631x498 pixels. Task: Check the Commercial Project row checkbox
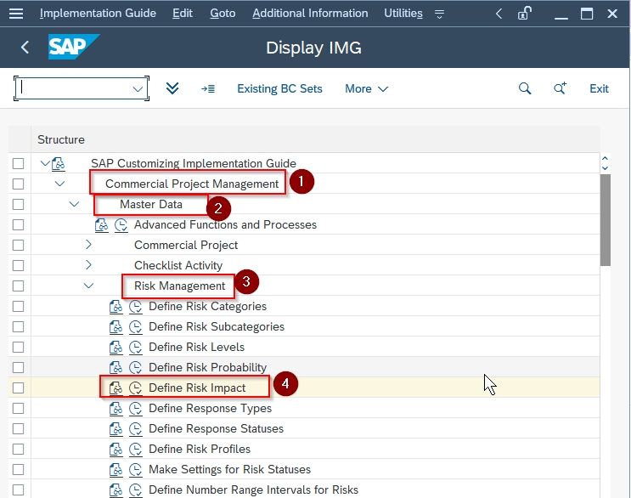(x=18, y=245)
